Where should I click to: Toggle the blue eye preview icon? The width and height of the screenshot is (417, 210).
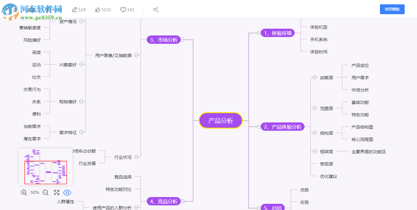pos(67,192)
